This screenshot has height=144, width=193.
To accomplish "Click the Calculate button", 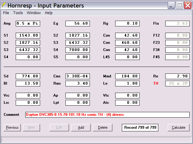I will 179,127.
